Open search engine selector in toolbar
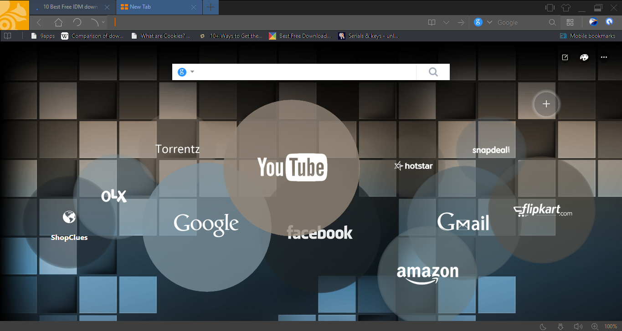This screenshot has height=331, width=622. point(483,22)
